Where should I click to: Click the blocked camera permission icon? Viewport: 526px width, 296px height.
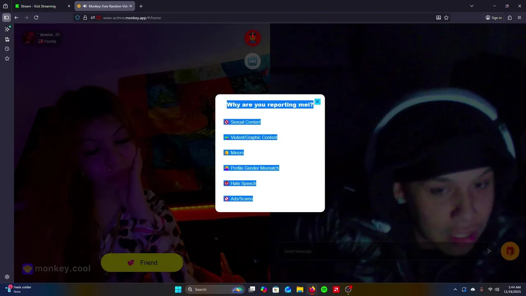[x=99, y=18]
